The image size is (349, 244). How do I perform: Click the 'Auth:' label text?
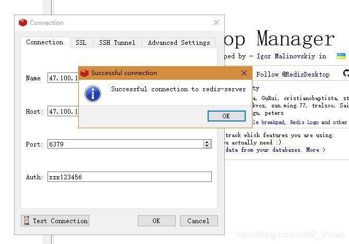(34, 177)
